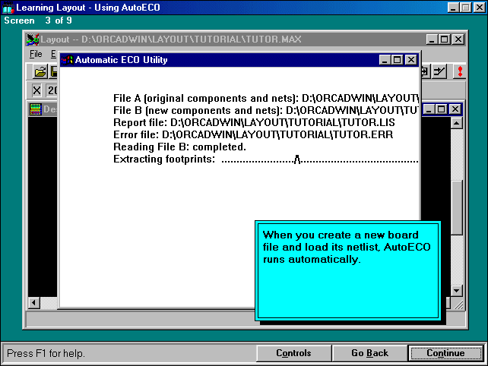Open the Automatic ECO Utility title bar icon
The image size is (488, 366).
click(68, 60)
